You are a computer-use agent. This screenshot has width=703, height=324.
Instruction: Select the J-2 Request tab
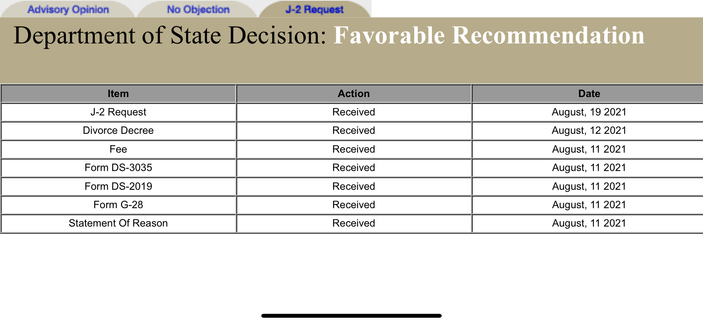point(315,9)
